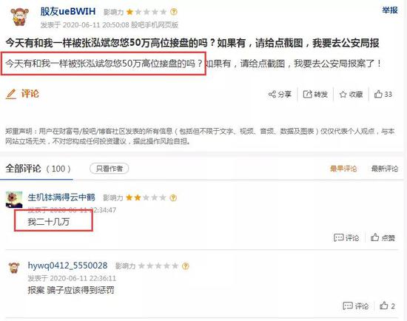The height and width of the screenshot is (321, 407).
Task: Sort comments by 最早评论
Action: pos(343,169)
